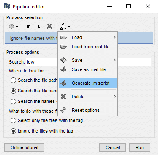Select Search the file name option
Viewport: 158px width, 155px height.
pos(13,91)
